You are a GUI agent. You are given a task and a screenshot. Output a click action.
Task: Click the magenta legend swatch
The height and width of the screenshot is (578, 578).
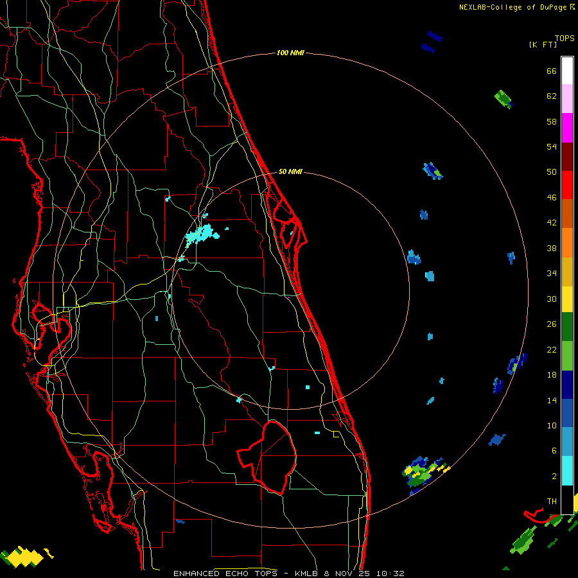(x=567, y=128)
